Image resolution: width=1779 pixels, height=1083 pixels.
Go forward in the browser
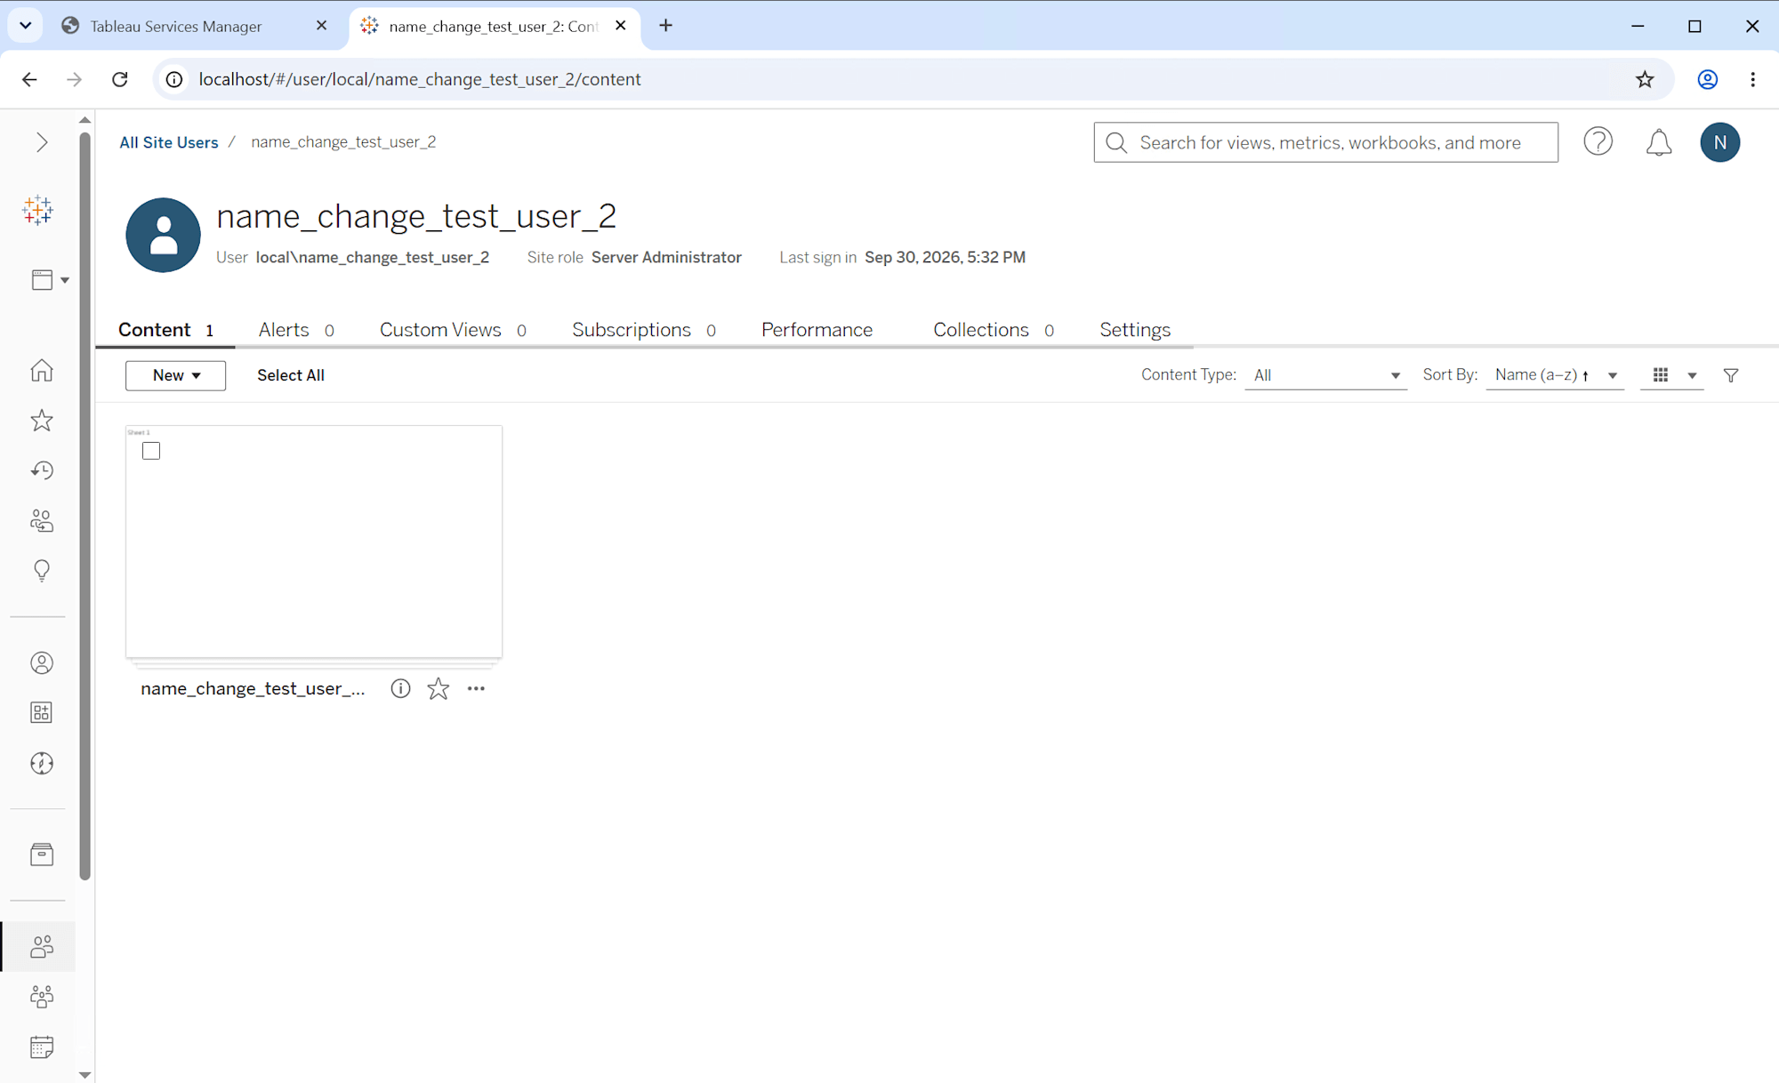pyautogui.click(x=74, y=79)
